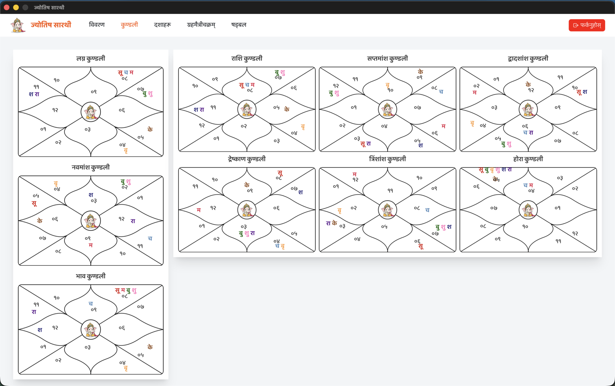Click रा planet in भाव कुण्डली
Screen dimensions: 615x386
click(34, 312)
